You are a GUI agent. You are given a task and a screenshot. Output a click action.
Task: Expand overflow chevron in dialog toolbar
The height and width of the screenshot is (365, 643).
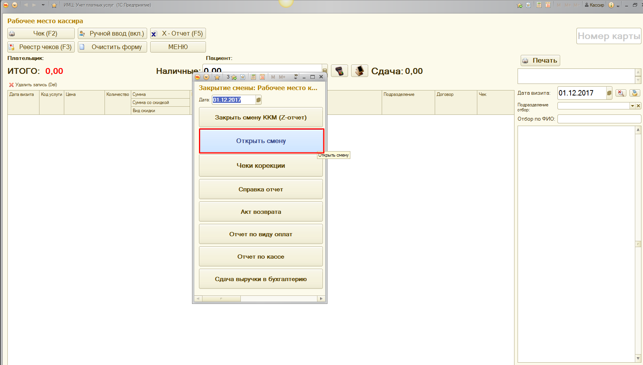tap(296, 77)
